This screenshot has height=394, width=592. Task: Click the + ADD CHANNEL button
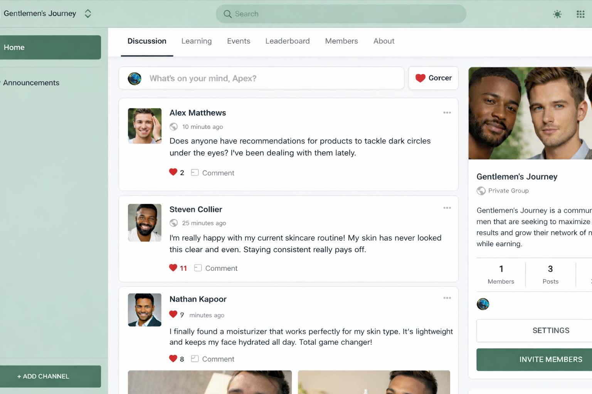50,376
